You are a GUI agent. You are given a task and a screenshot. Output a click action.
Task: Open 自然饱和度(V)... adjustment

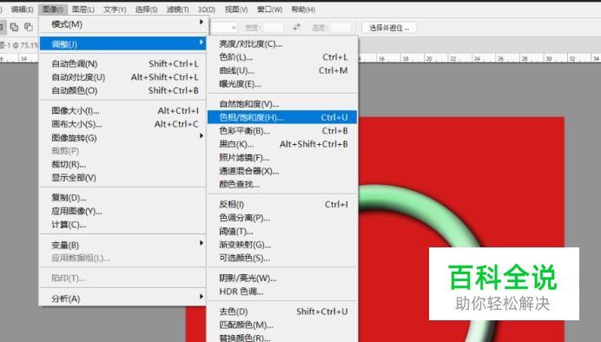pos(282,104)
